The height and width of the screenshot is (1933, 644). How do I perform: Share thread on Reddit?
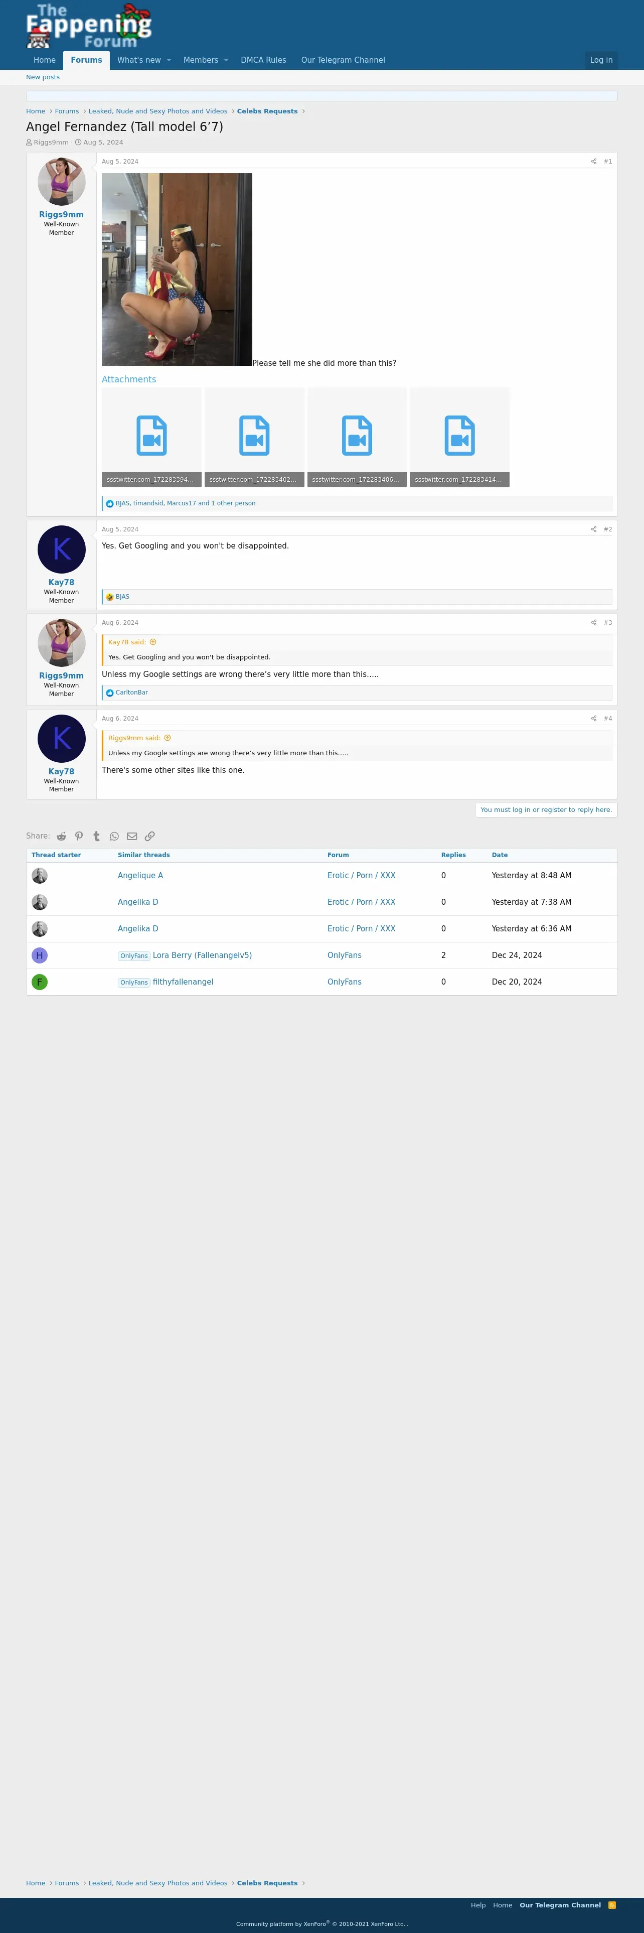62,836
